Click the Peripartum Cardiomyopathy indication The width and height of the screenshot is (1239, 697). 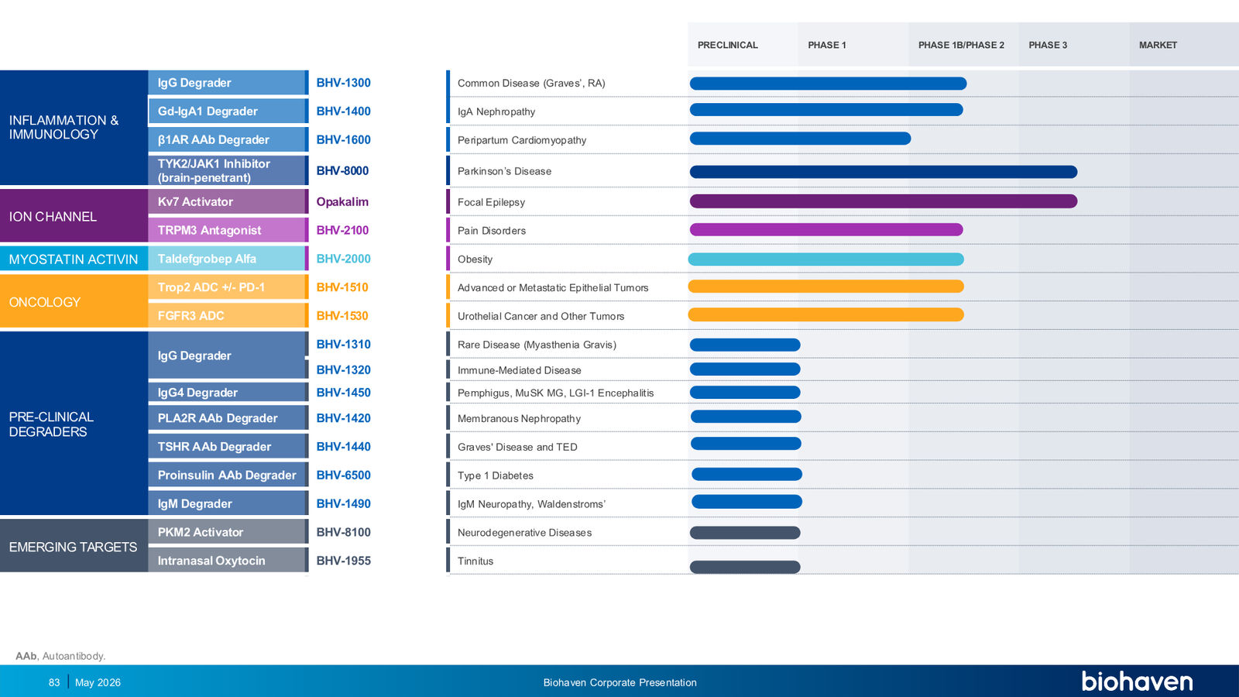tap(522, 140)
